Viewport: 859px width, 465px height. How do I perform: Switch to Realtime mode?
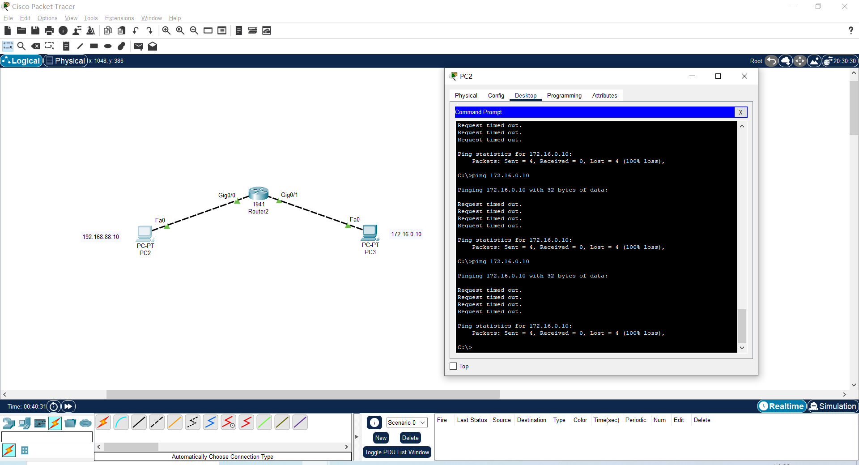(x=782, y=406)
